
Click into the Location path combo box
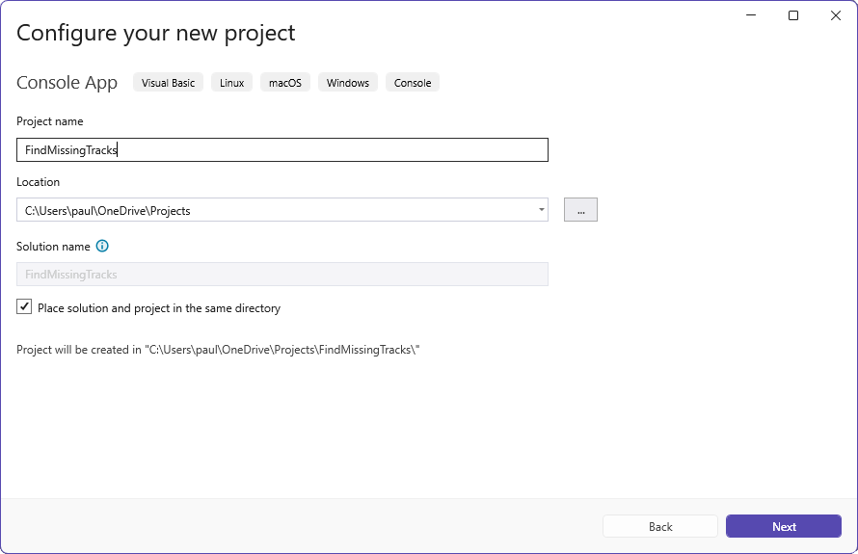click(282, 210)
